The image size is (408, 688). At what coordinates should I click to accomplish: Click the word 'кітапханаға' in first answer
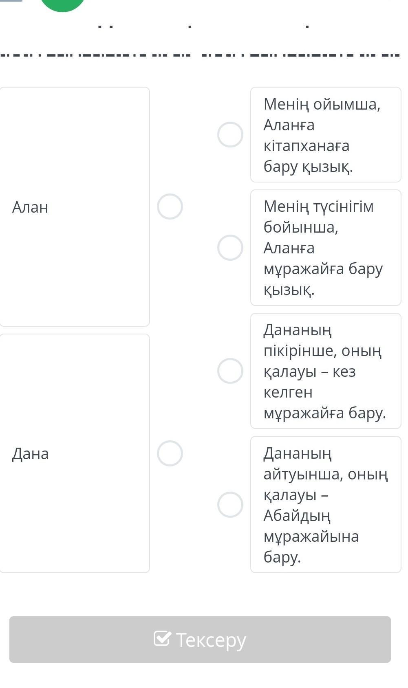pyautogui.click(x=307, y=146)
